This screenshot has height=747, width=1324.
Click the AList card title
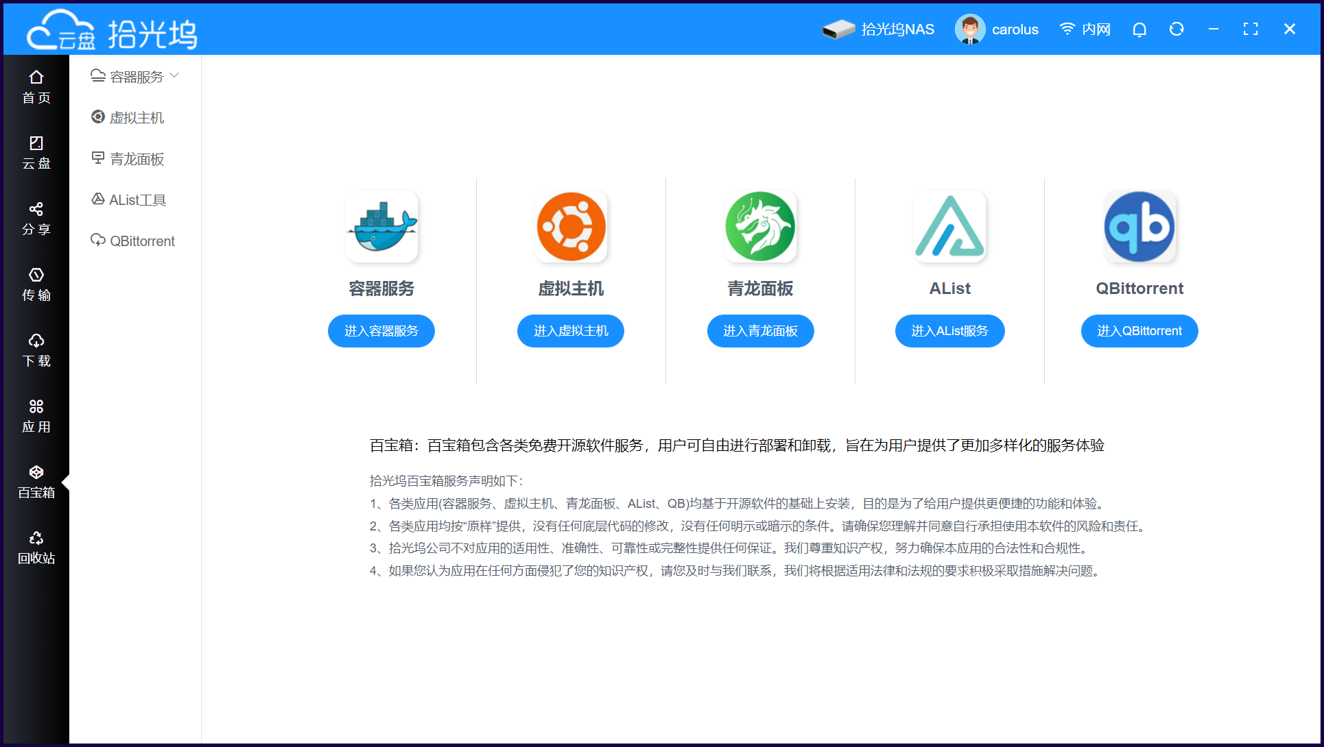(950, 289)
